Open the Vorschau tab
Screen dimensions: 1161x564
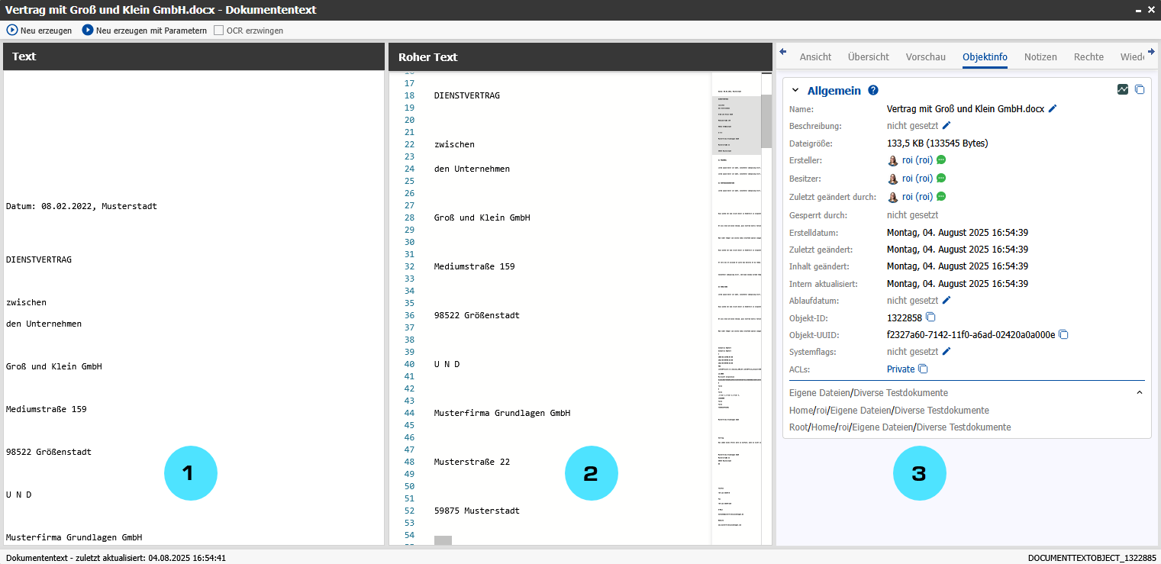[925, 56]
